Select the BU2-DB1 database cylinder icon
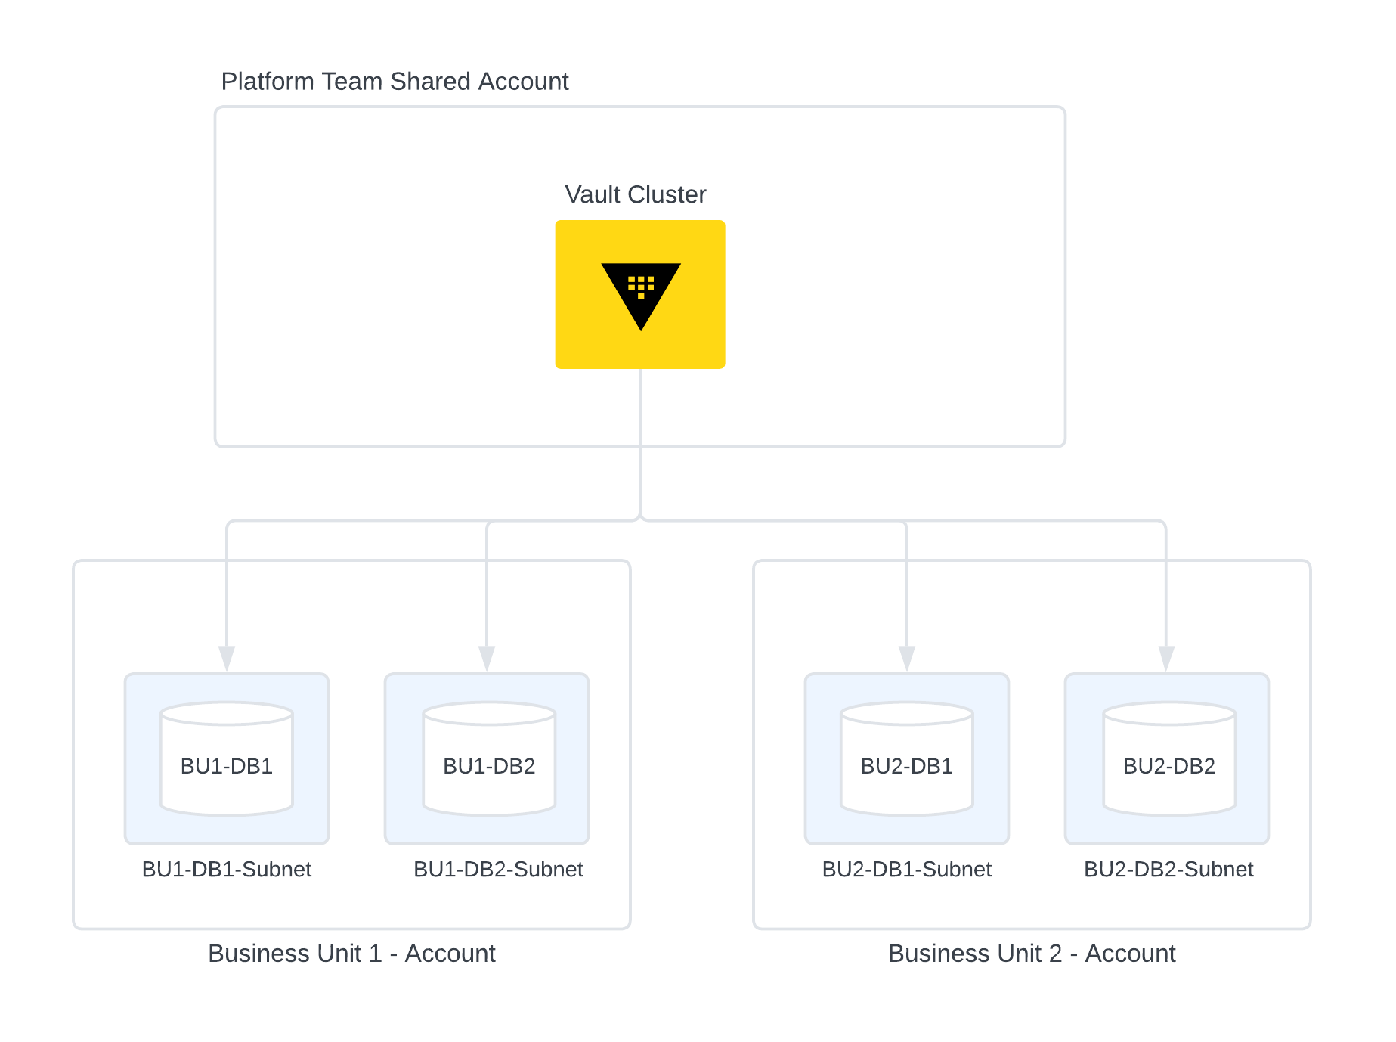1396x1042 pixels. pos(906,760)
